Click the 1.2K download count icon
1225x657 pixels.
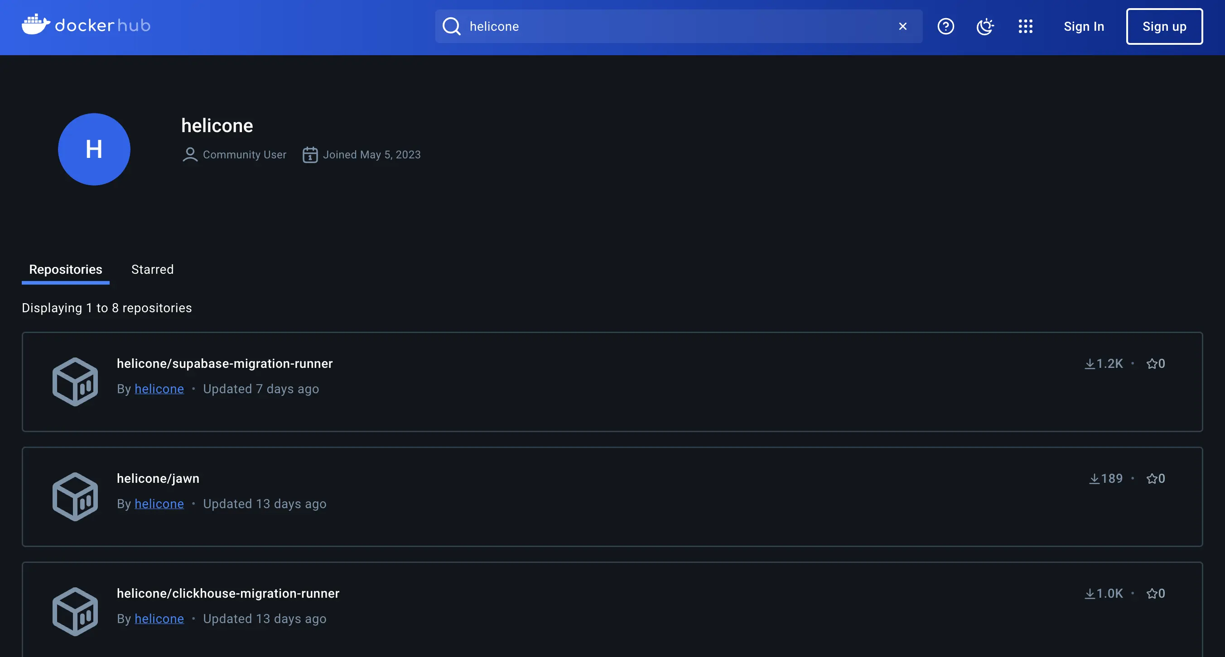[x=1090, y=363]
